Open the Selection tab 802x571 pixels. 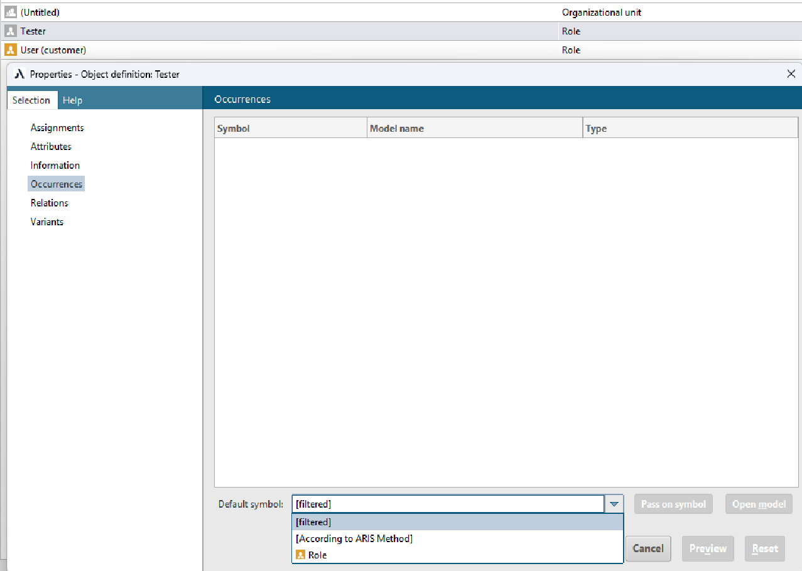(31, 100)
